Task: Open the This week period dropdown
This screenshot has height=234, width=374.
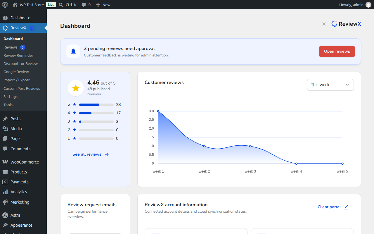Action: point(330,85)
